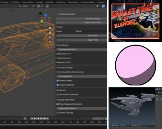Uncheck Clean Degenerate Geometry checkbox
Viewport: 162px width, 129px height.
pyautogui.click(x=58, y=104)
